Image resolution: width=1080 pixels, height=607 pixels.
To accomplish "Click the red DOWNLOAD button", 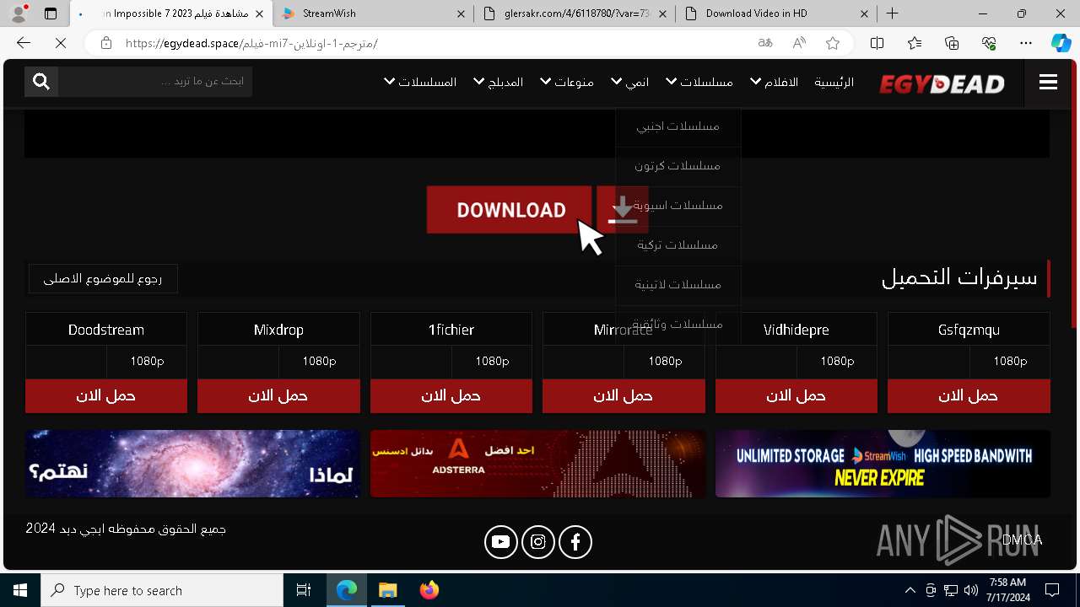I will click(510, 209).
